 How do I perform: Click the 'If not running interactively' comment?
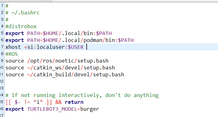point(82,95)
